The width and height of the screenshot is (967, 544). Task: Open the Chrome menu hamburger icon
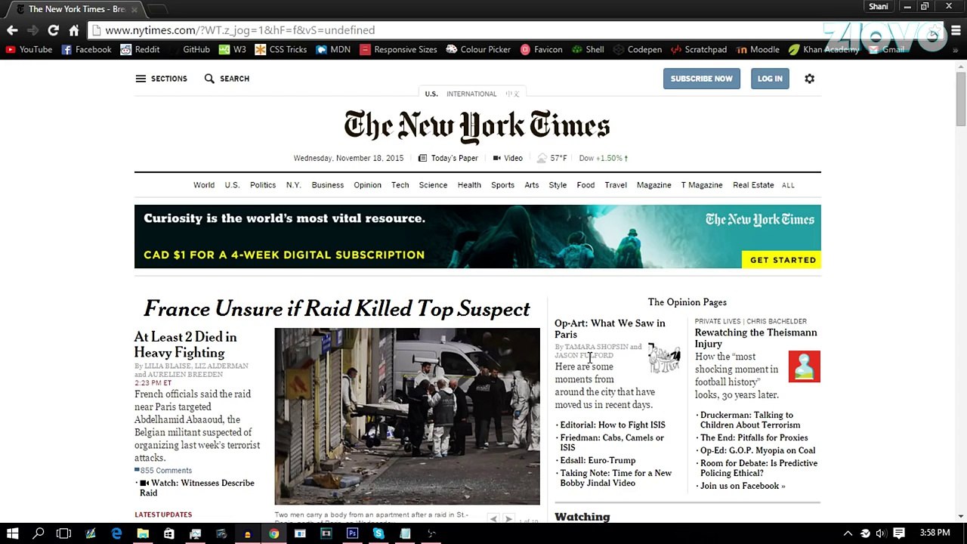956,30
